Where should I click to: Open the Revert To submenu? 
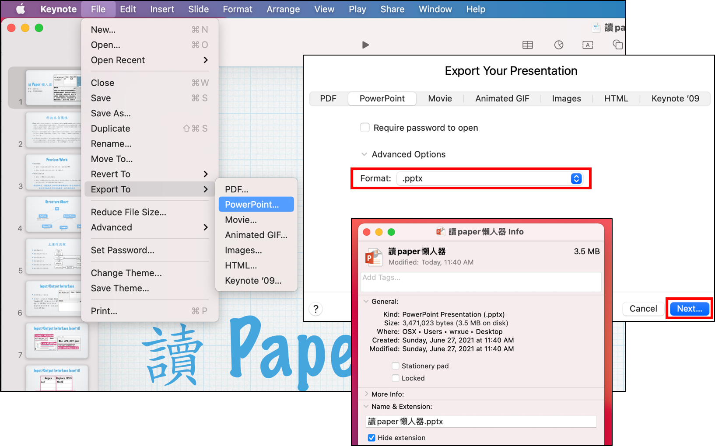(150, 174)
